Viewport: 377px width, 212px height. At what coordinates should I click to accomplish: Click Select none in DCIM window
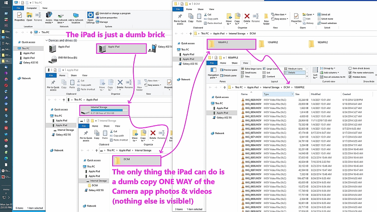325,19
